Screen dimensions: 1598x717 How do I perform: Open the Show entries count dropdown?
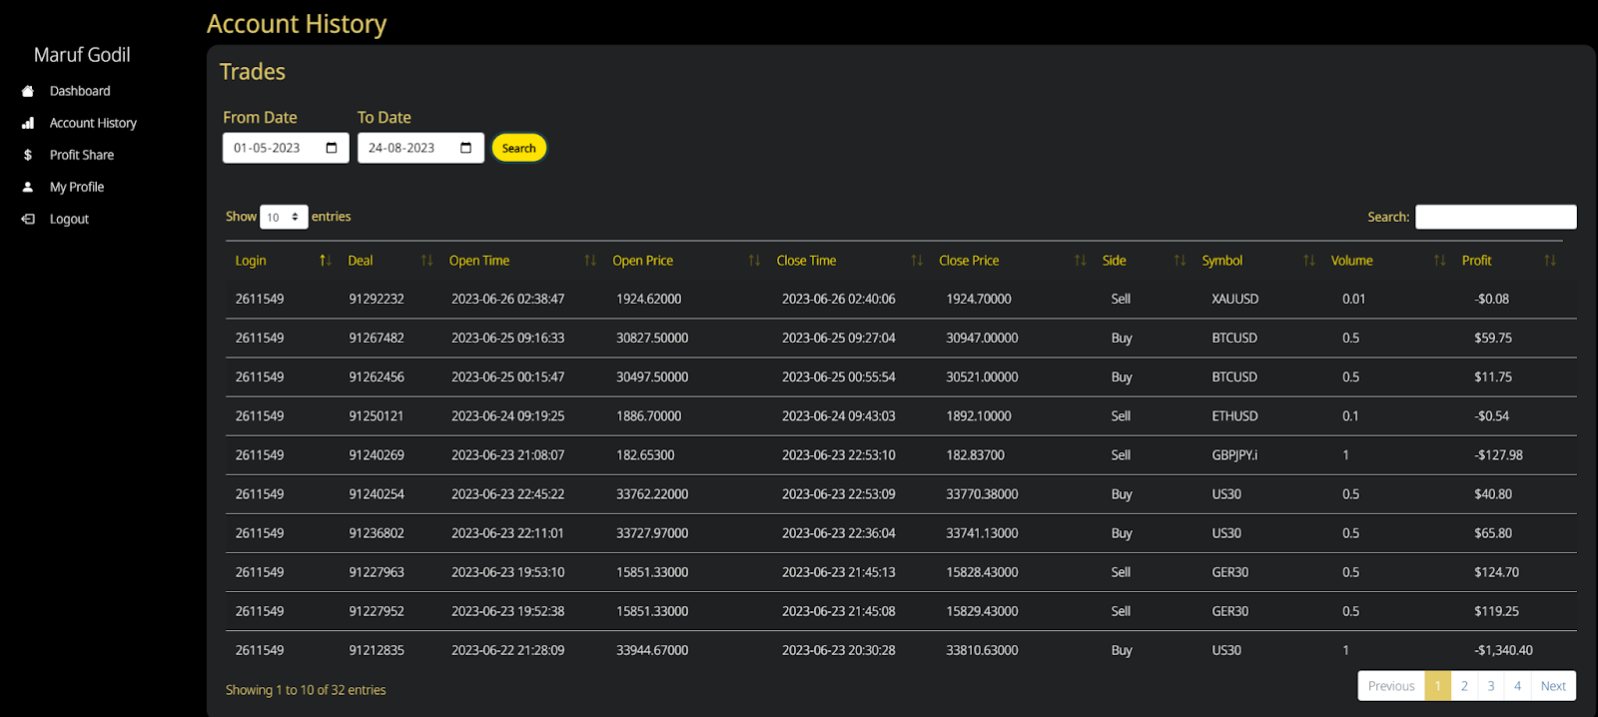click(x=284, y=217)
